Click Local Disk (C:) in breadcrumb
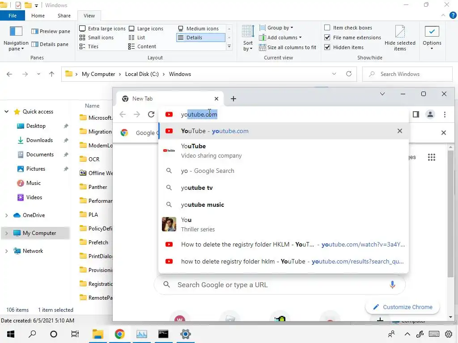Screen dimensions: 458x343 coord(142,74)
